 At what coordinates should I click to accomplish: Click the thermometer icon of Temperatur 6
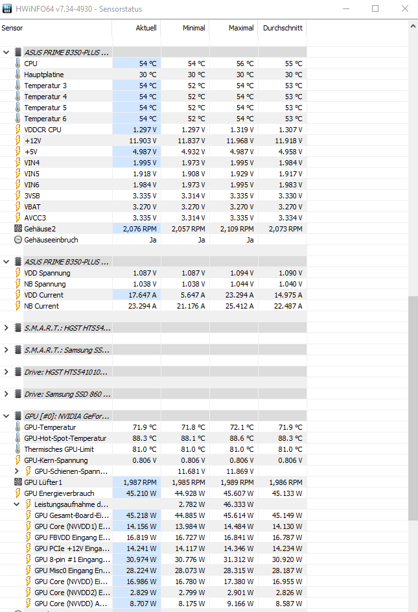tap(17, 118)
